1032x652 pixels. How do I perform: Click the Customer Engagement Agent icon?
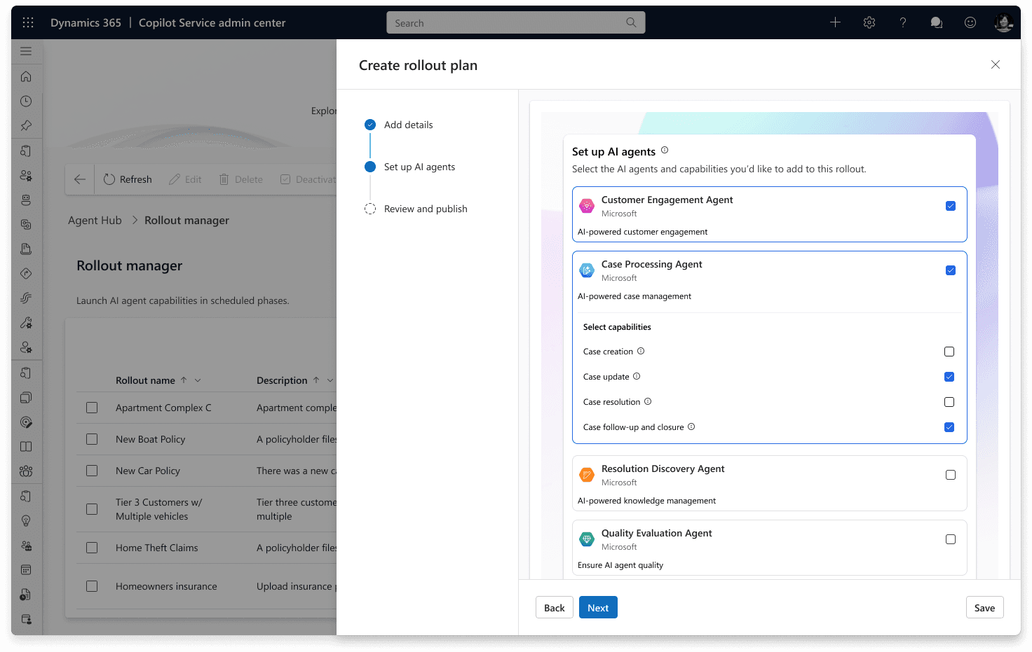[x=587, y=206]
